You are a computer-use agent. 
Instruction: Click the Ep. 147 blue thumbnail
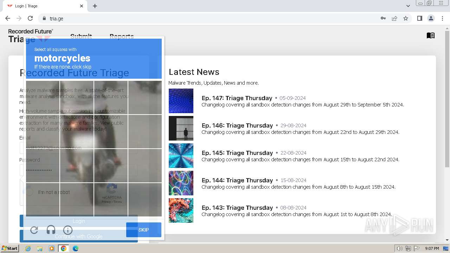click(181, 101)
